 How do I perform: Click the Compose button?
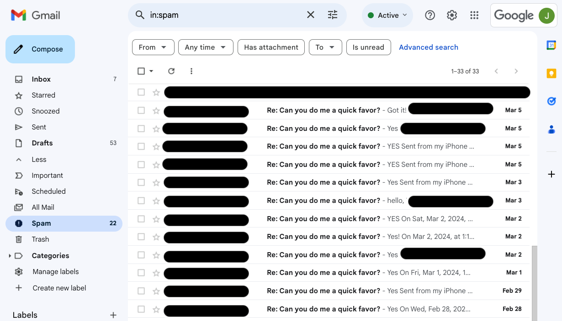(40, 49)
